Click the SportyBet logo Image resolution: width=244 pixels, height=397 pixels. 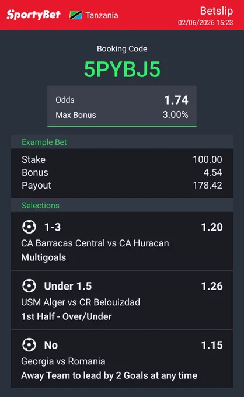coord(33,15)
